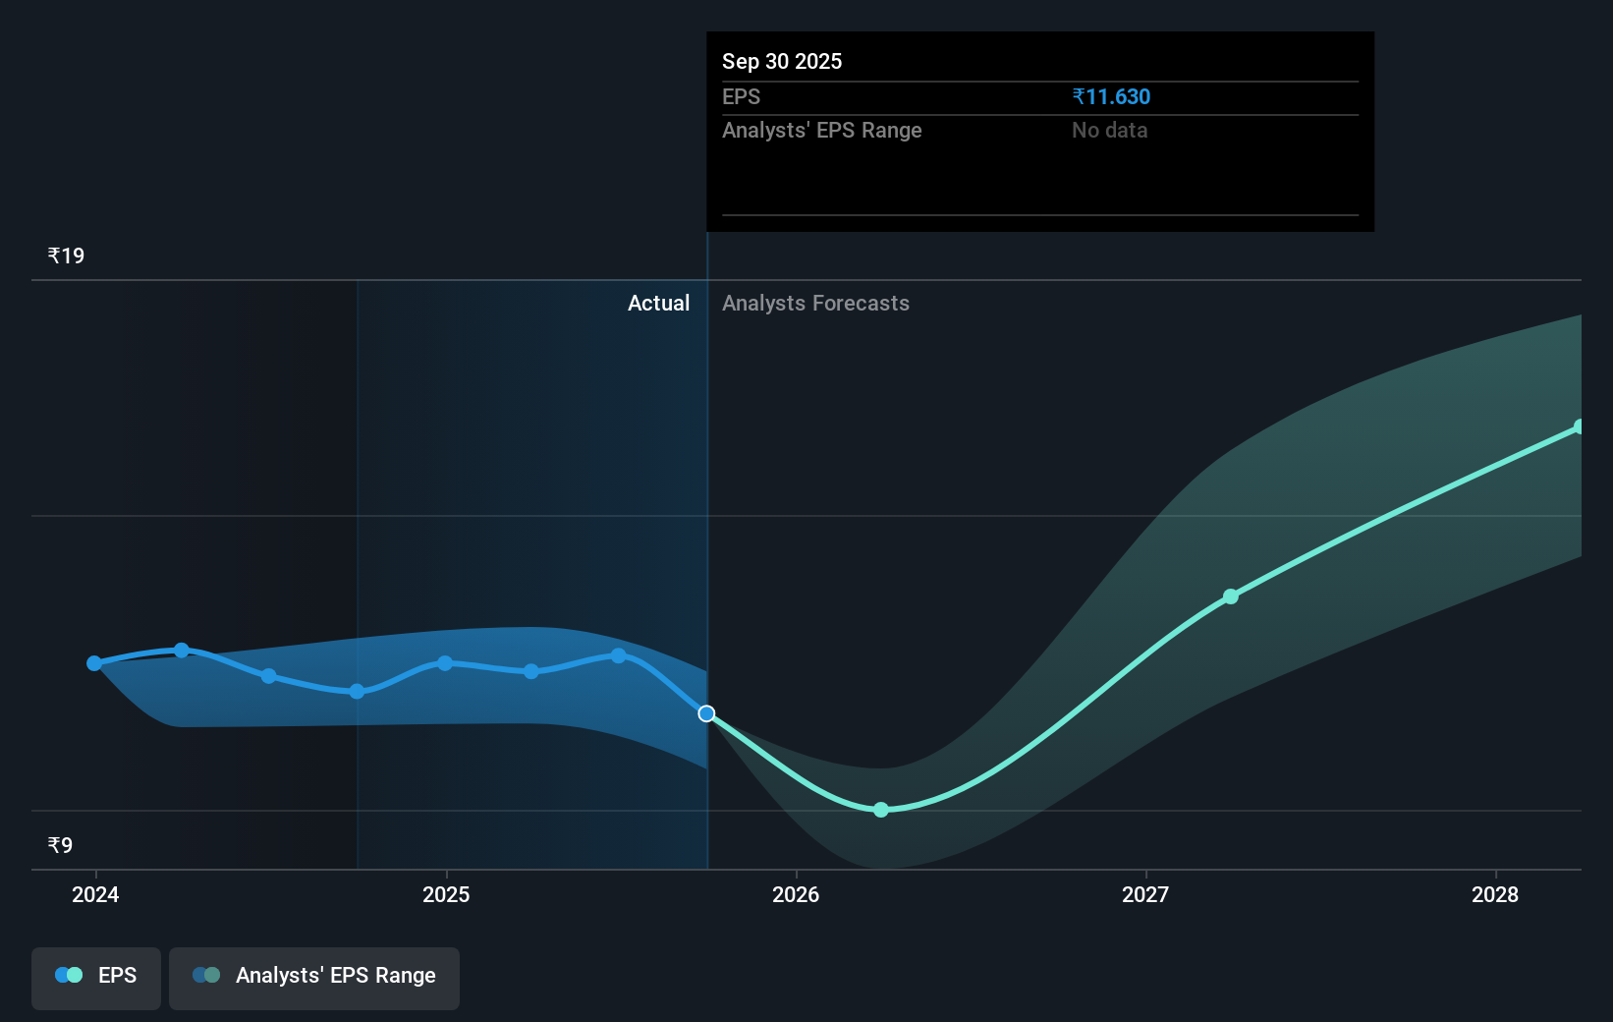Click the 'Analysts Forecasts' label
Image resolution: width=1613 pixels, height=1022 pixels.
point(815,303)
